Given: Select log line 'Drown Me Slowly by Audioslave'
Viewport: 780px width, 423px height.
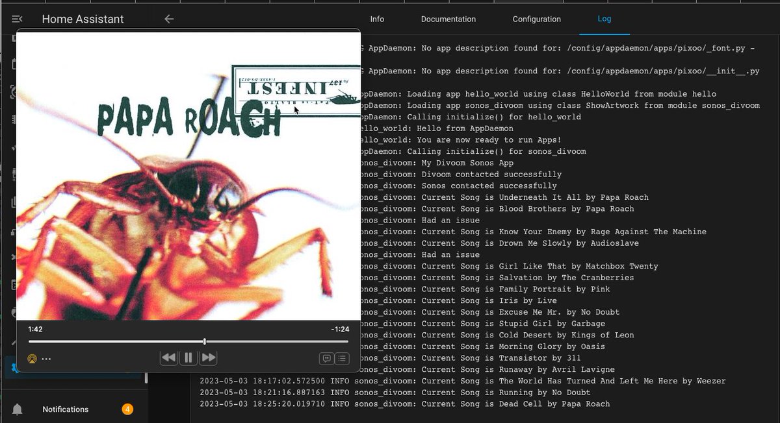Looking at the screenshot, I should [500, 243].
